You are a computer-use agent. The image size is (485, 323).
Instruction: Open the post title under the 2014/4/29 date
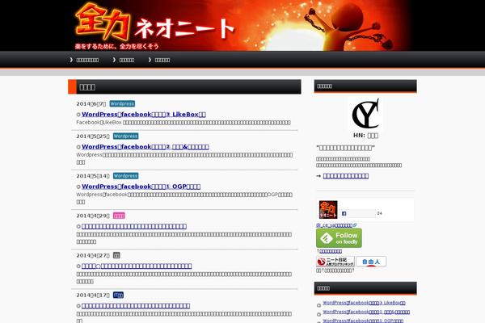point(134,227)
